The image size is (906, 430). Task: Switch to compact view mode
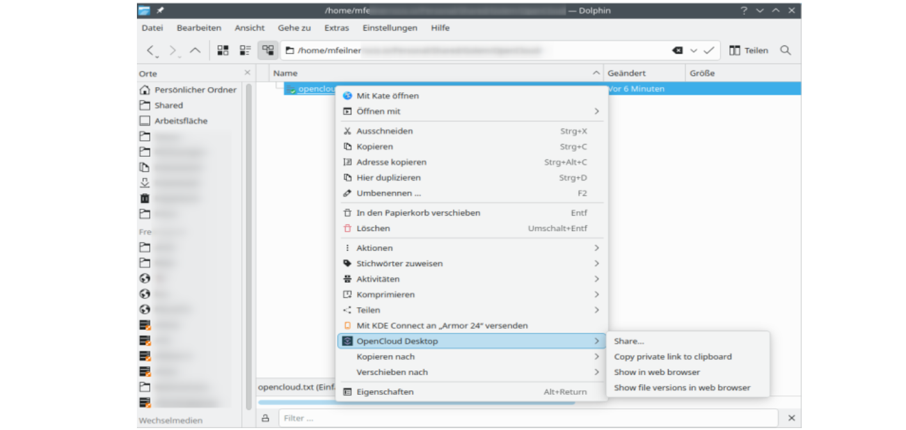pyautogui.click(x=245, y=51)
